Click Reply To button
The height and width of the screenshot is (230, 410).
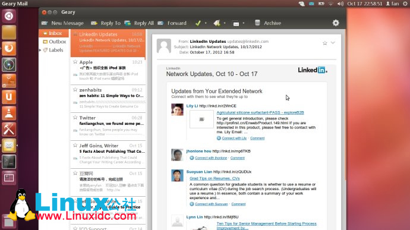(x=106, y=23)
